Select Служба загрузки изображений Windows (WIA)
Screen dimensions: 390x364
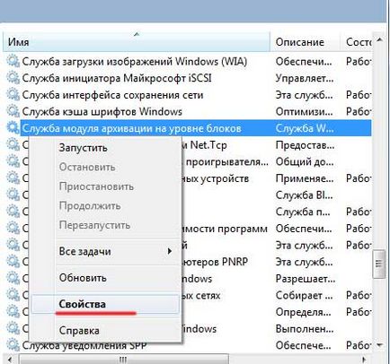coord(135,61)
